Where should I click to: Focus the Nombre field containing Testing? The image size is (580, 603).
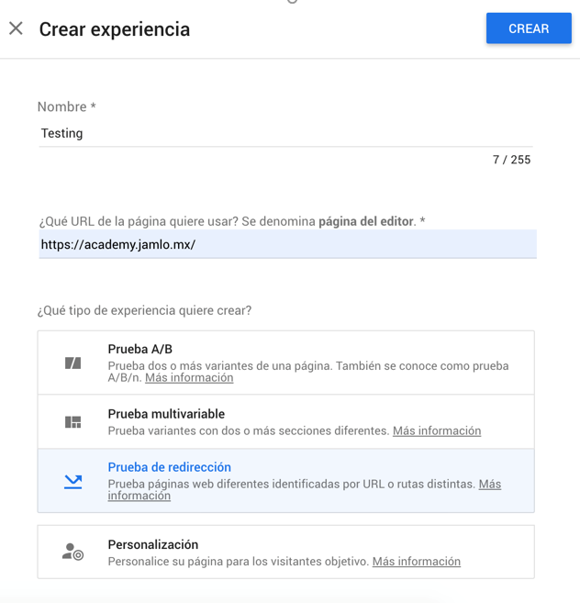284,134
